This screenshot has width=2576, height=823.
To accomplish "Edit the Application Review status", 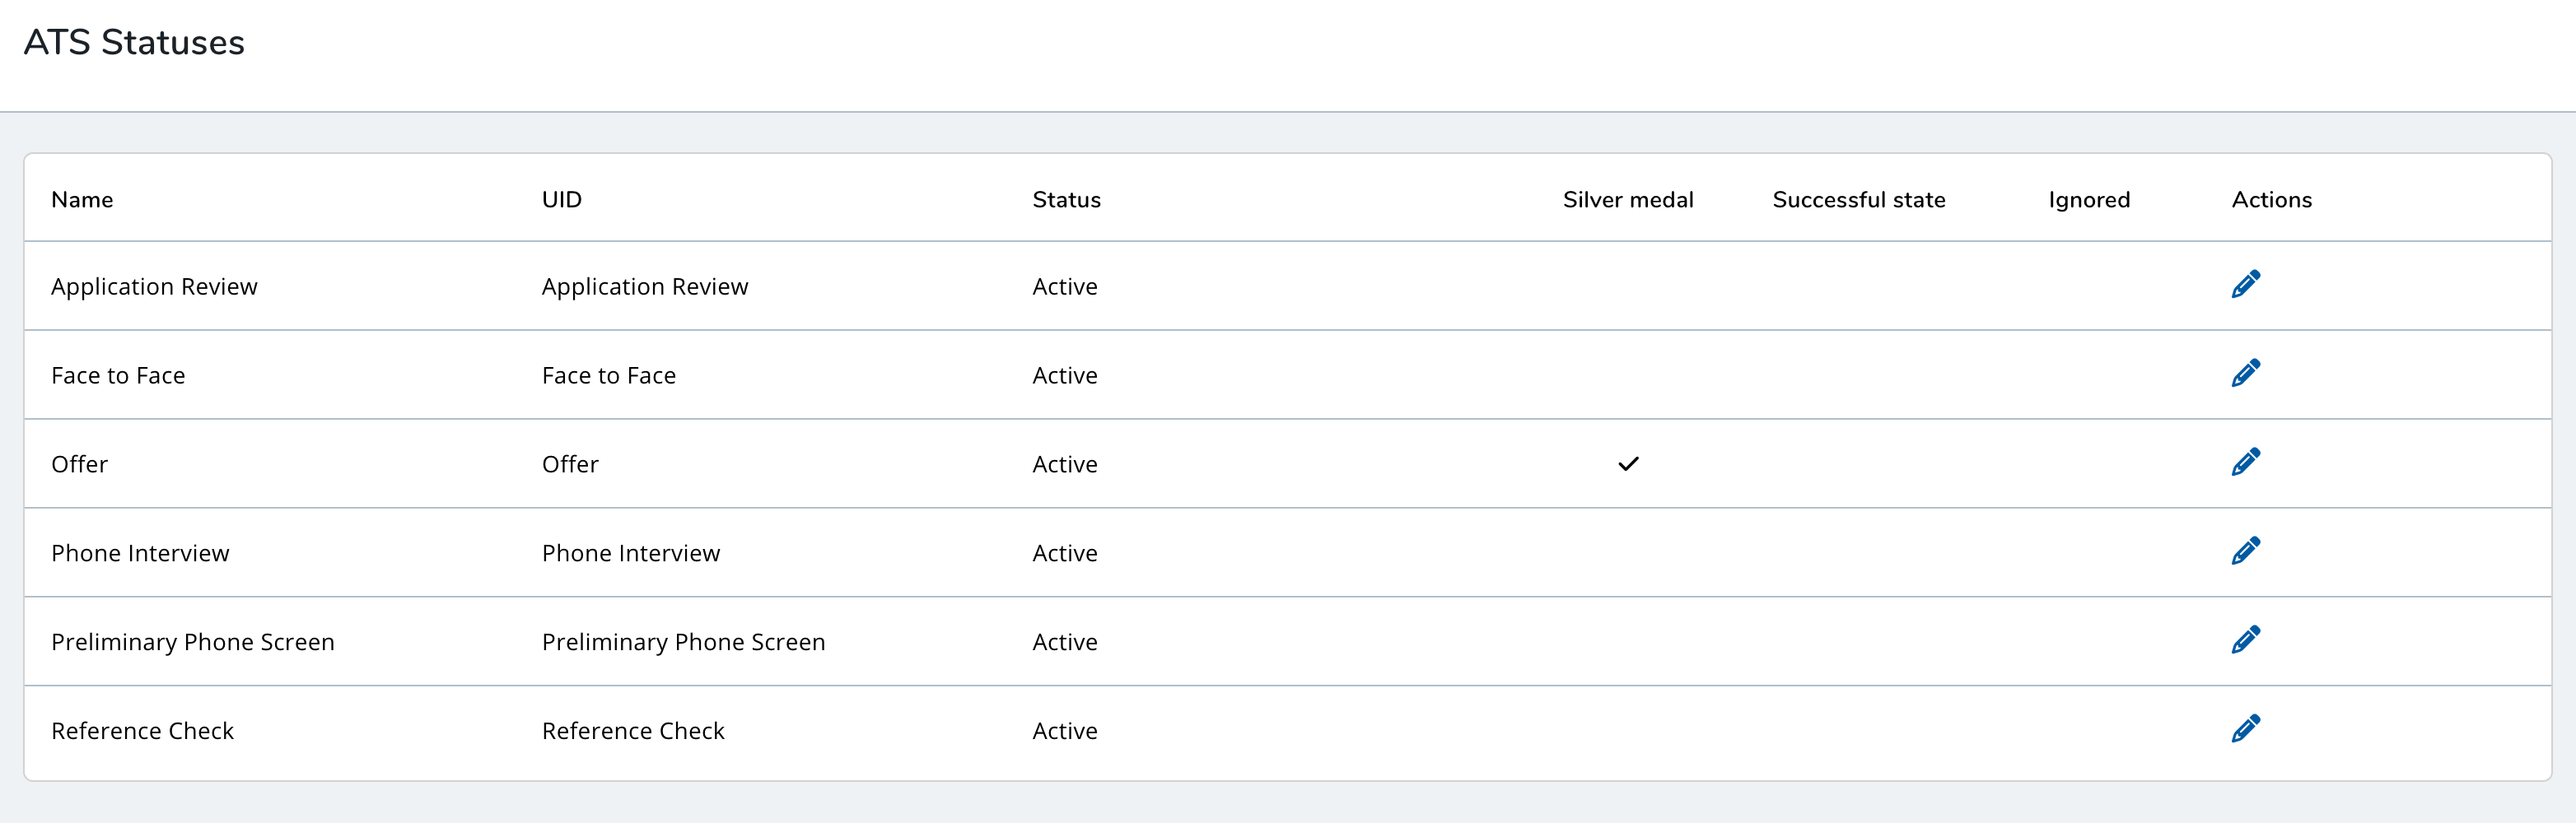I will tap(2245, 286).
